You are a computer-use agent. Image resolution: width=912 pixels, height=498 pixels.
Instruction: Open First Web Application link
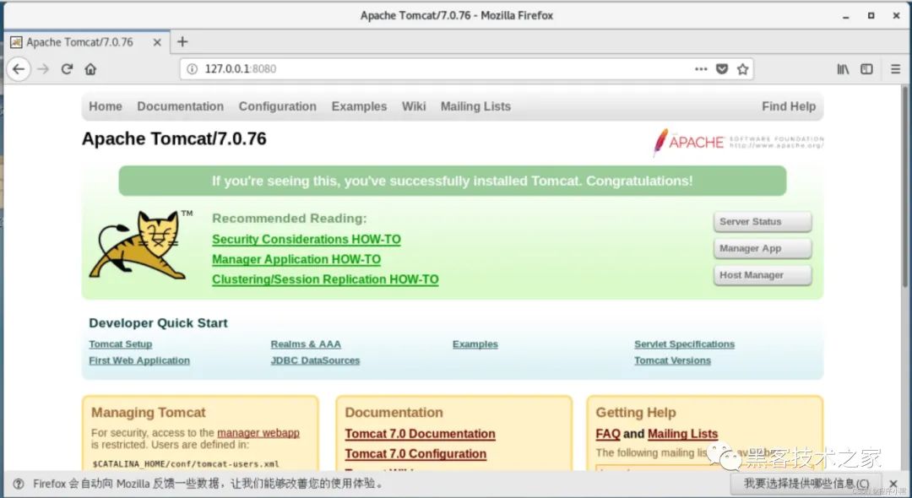point(139,360)
